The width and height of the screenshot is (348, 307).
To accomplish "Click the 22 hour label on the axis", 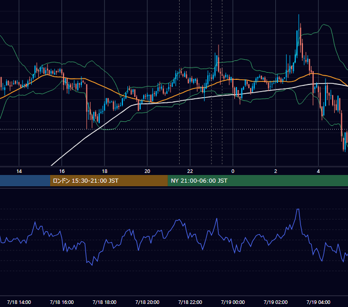I will 190,171.
